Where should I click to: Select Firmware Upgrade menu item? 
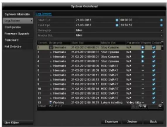click(17, 33)
